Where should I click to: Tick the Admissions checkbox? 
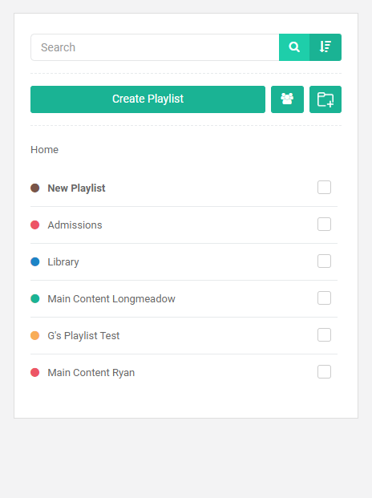pyautogui.click(x=324, y=225)
